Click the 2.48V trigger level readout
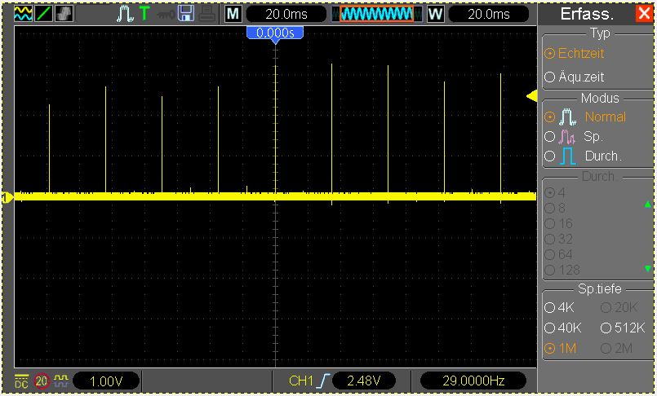 coord(364,381)
